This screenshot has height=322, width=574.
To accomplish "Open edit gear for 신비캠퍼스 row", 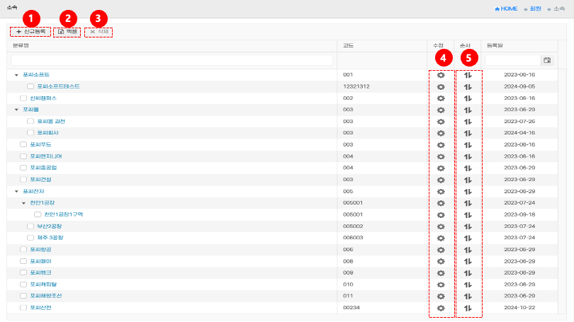I will (441, 98).
